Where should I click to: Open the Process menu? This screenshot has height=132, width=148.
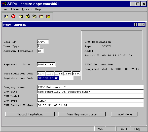pos(27,9)
